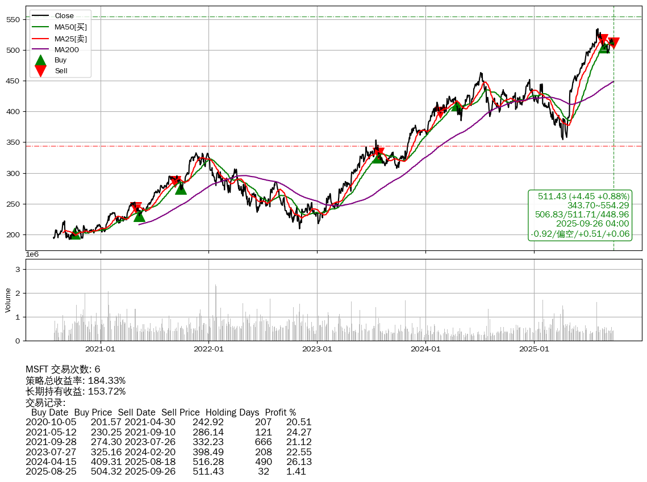Click the first buy marker near 200
The height and width of the screenshot is (482, 647).
click(x=75, y=233)
